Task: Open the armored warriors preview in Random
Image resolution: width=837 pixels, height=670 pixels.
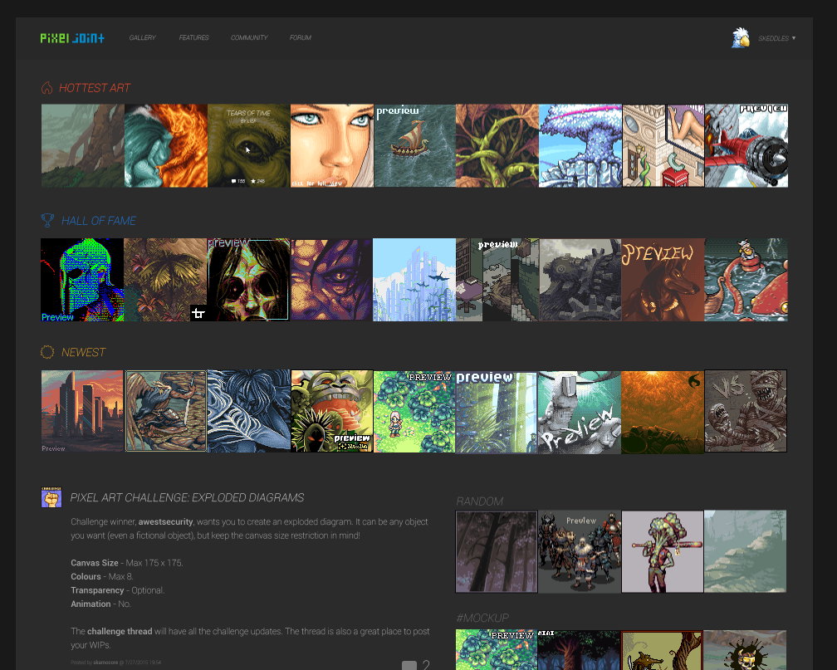Action: tap(580, 551)
